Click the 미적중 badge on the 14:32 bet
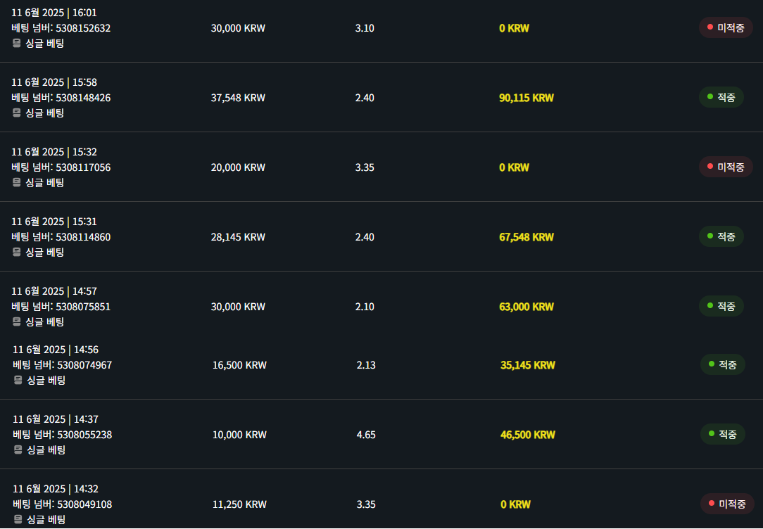 (x=727, y=504)
